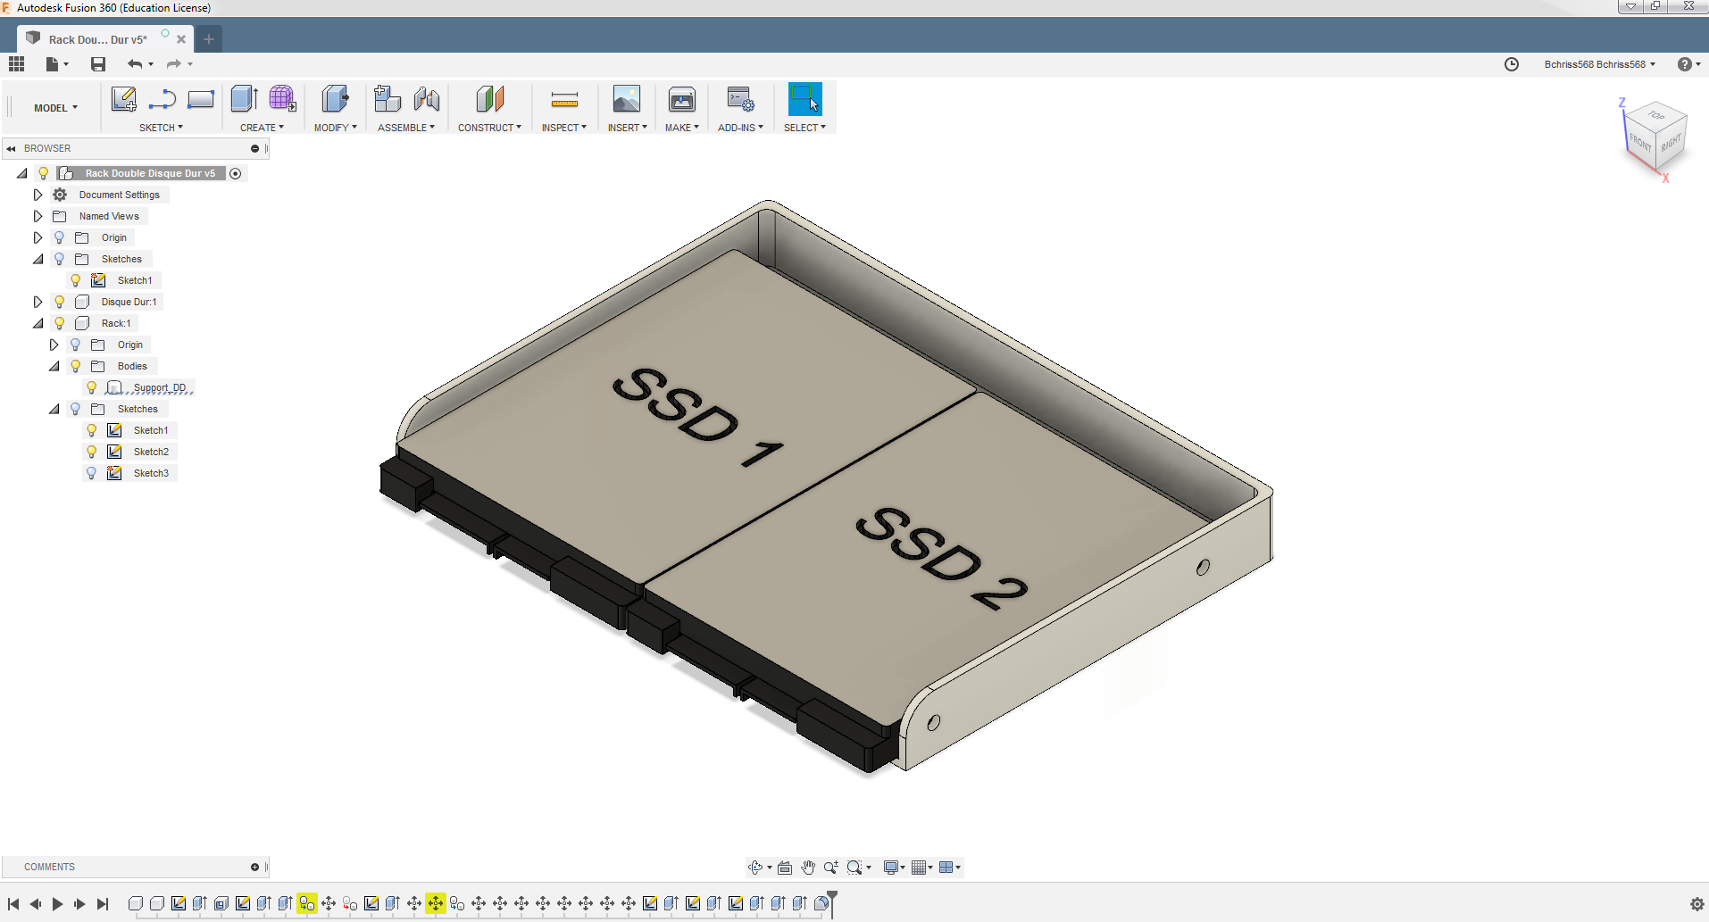Viewport: 1709px width, 922px height.
Task: Expand the Document Settings node
Action: [38, 195]
